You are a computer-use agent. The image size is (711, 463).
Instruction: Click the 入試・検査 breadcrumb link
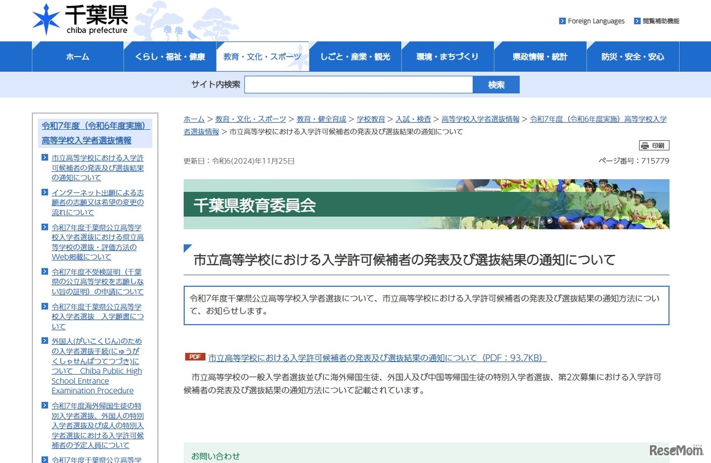click(x=413, y=119)
